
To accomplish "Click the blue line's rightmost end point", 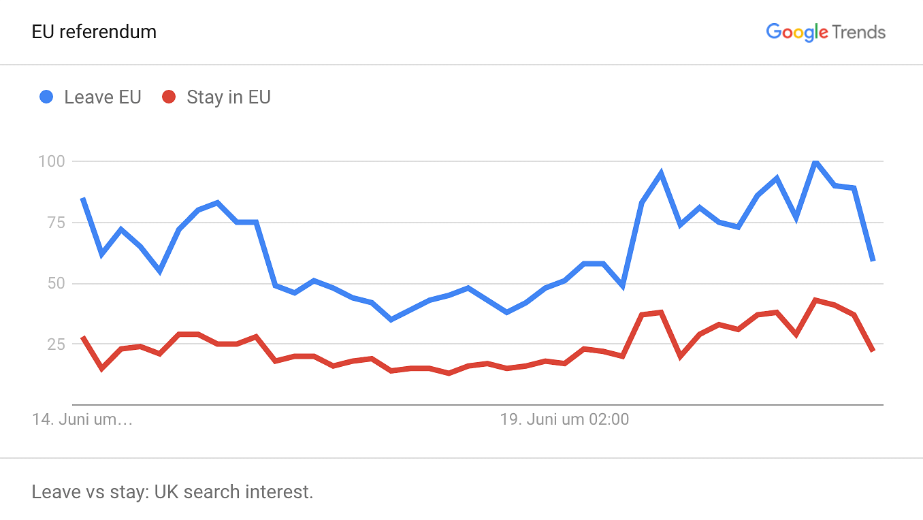I will click(x=873, y=260).
